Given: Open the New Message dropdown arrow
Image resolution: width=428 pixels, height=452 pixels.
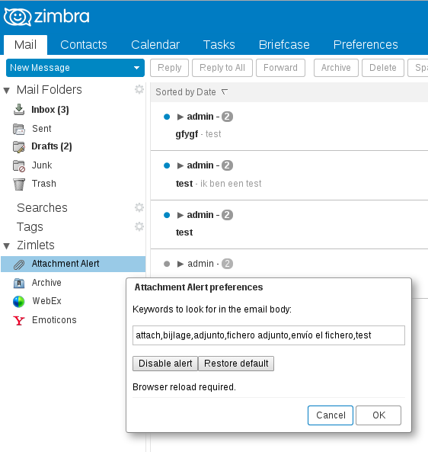Looking at the screenshot, I should point(137,68).
